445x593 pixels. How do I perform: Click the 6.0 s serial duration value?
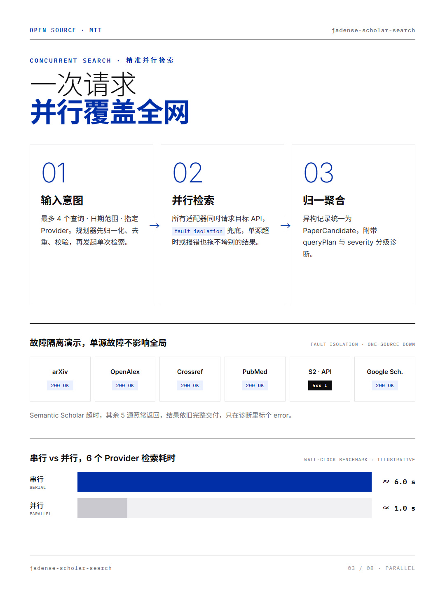pyautogui.click(x=405, y=482)
